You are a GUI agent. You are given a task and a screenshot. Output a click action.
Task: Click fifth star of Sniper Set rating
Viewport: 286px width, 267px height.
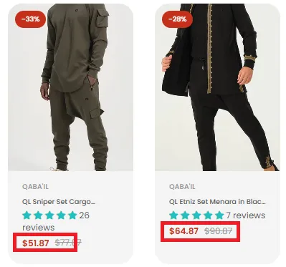tap(72, 215)
